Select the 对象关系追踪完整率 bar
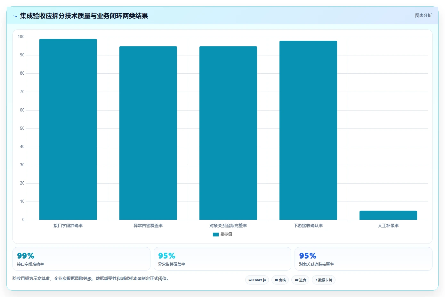445x297 pixels. pyautogui.click(x=228, y=133)
